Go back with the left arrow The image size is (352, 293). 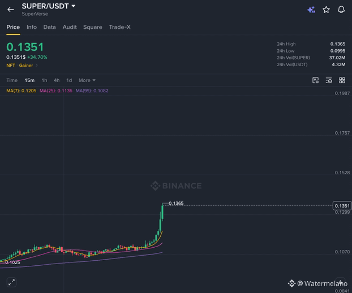pos(11,10)
